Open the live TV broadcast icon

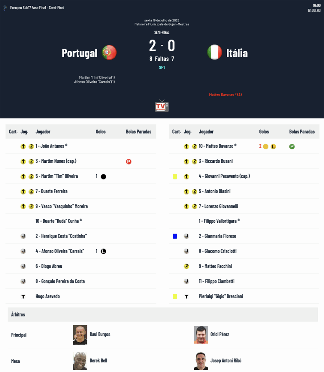coord(162,106)
